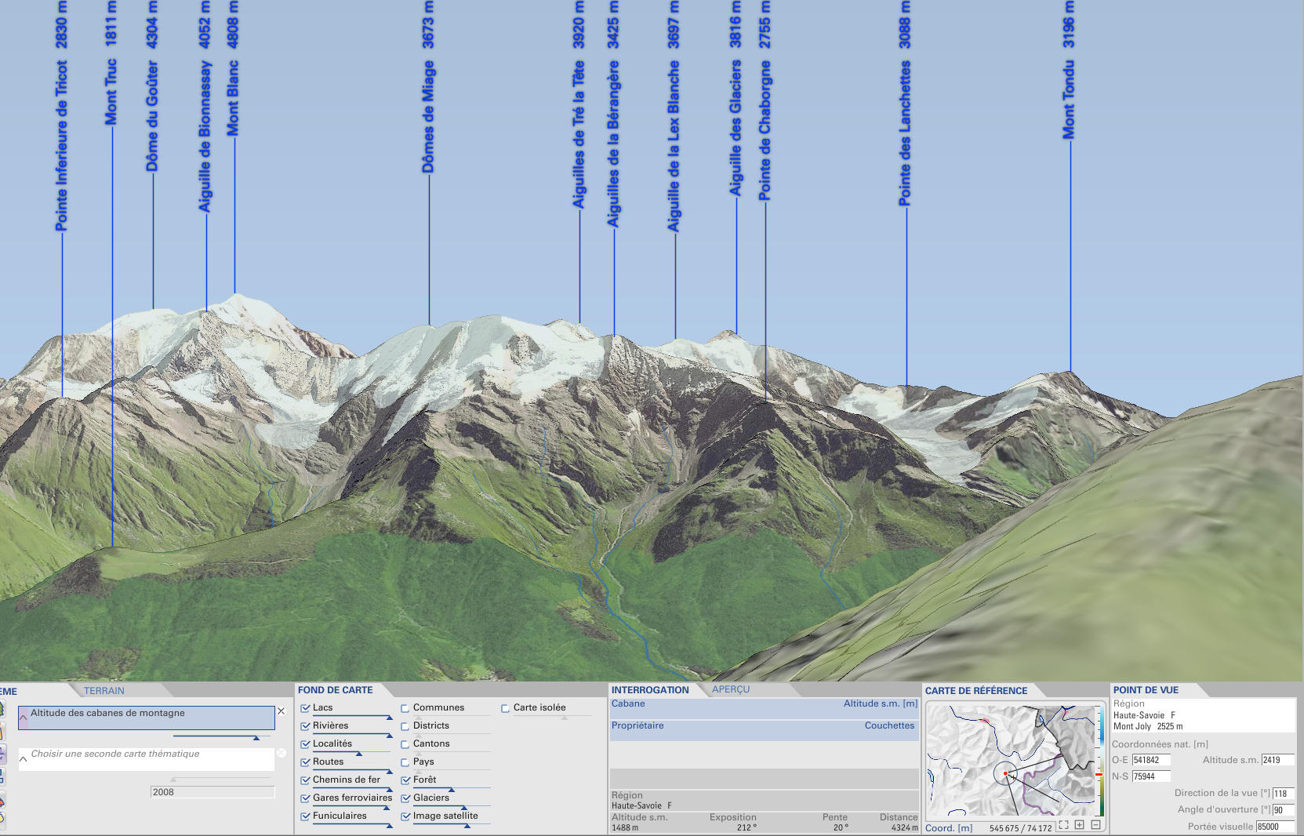This screenshot has width=1304, height=836.
Task: Expand the Altitude des cabanes de montagne dropdown
Action: (x=24, y=717)
